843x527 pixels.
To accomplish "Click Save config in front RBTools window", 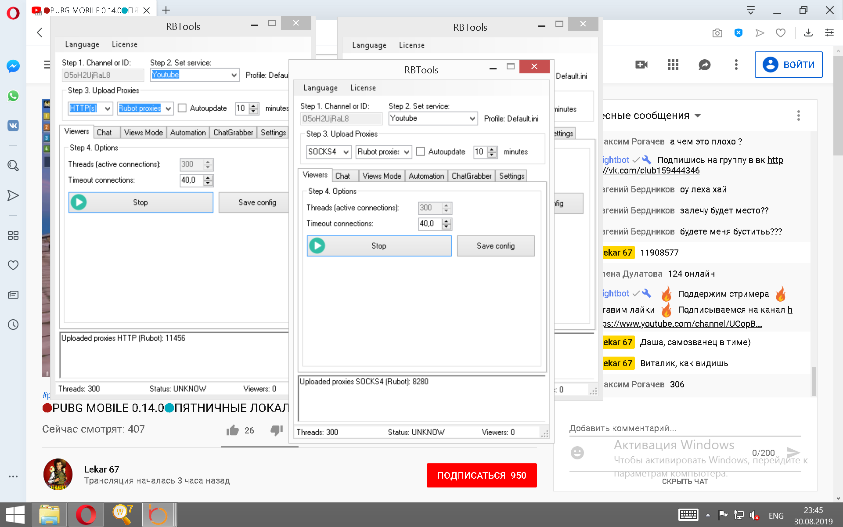I will coord(496,246).
